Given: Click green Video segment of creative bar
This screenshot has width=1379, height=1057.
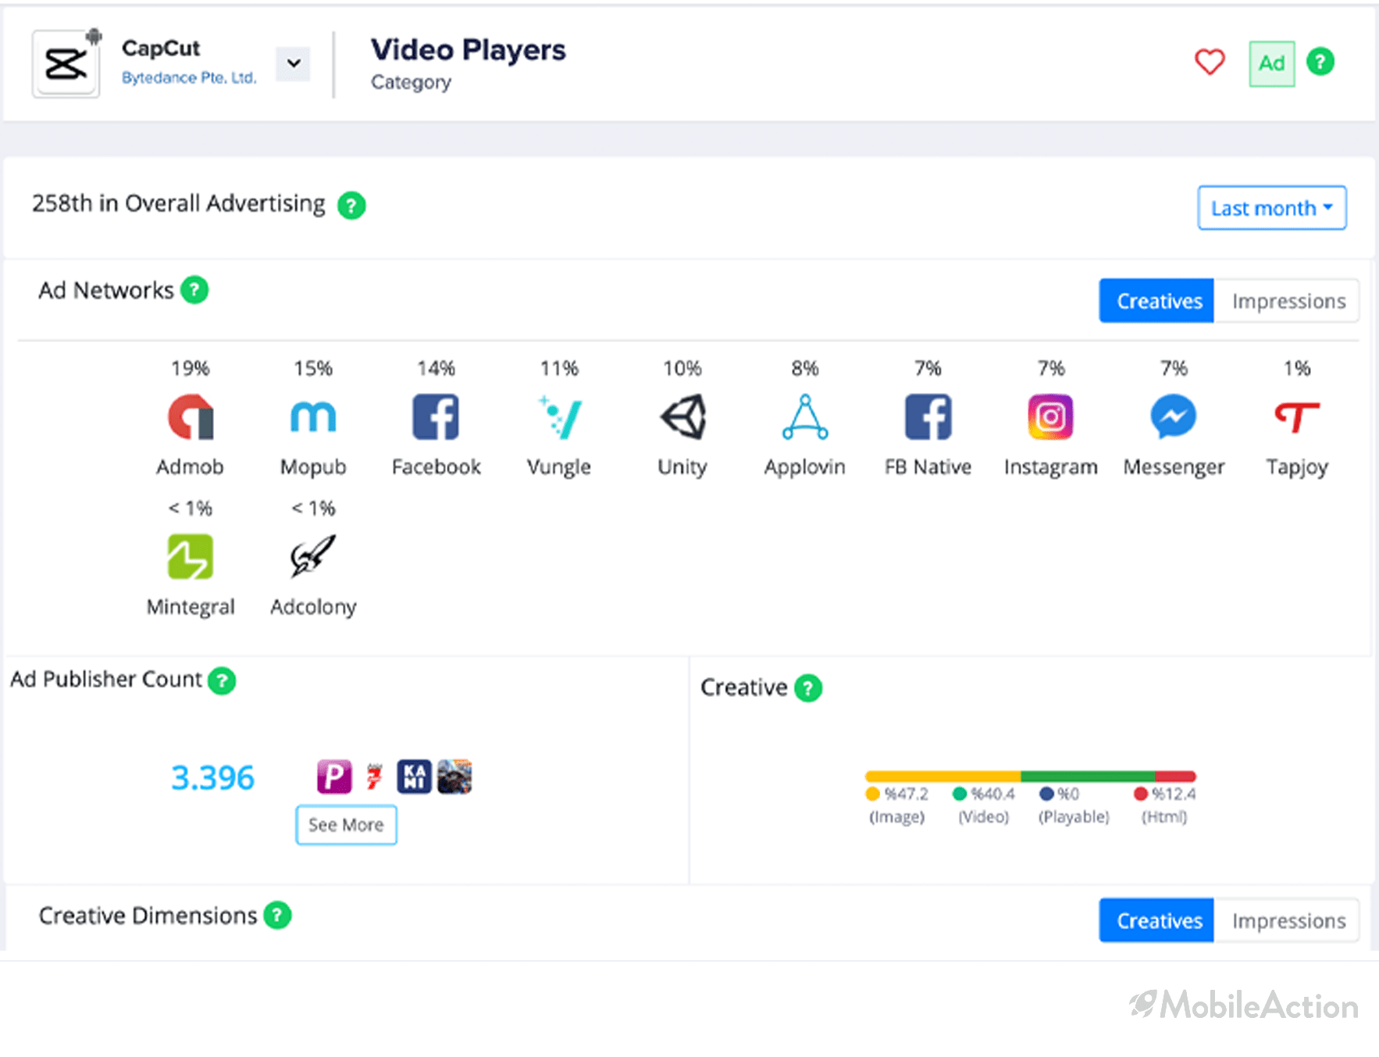Looking at the screenshot, I should click(x=1088, y=777).
